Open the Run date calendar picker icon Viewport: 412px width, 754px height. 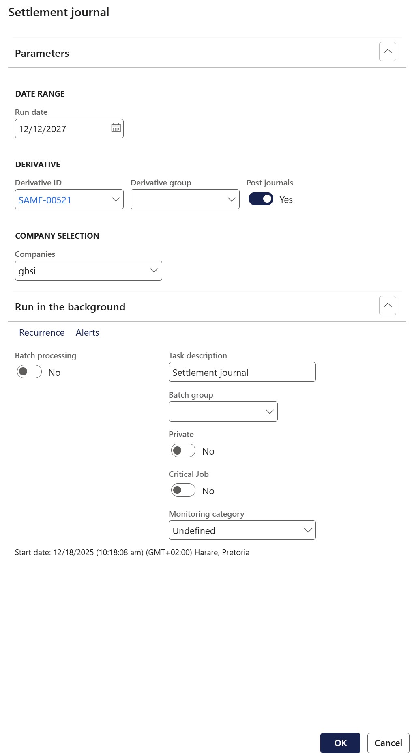point(116,128)
